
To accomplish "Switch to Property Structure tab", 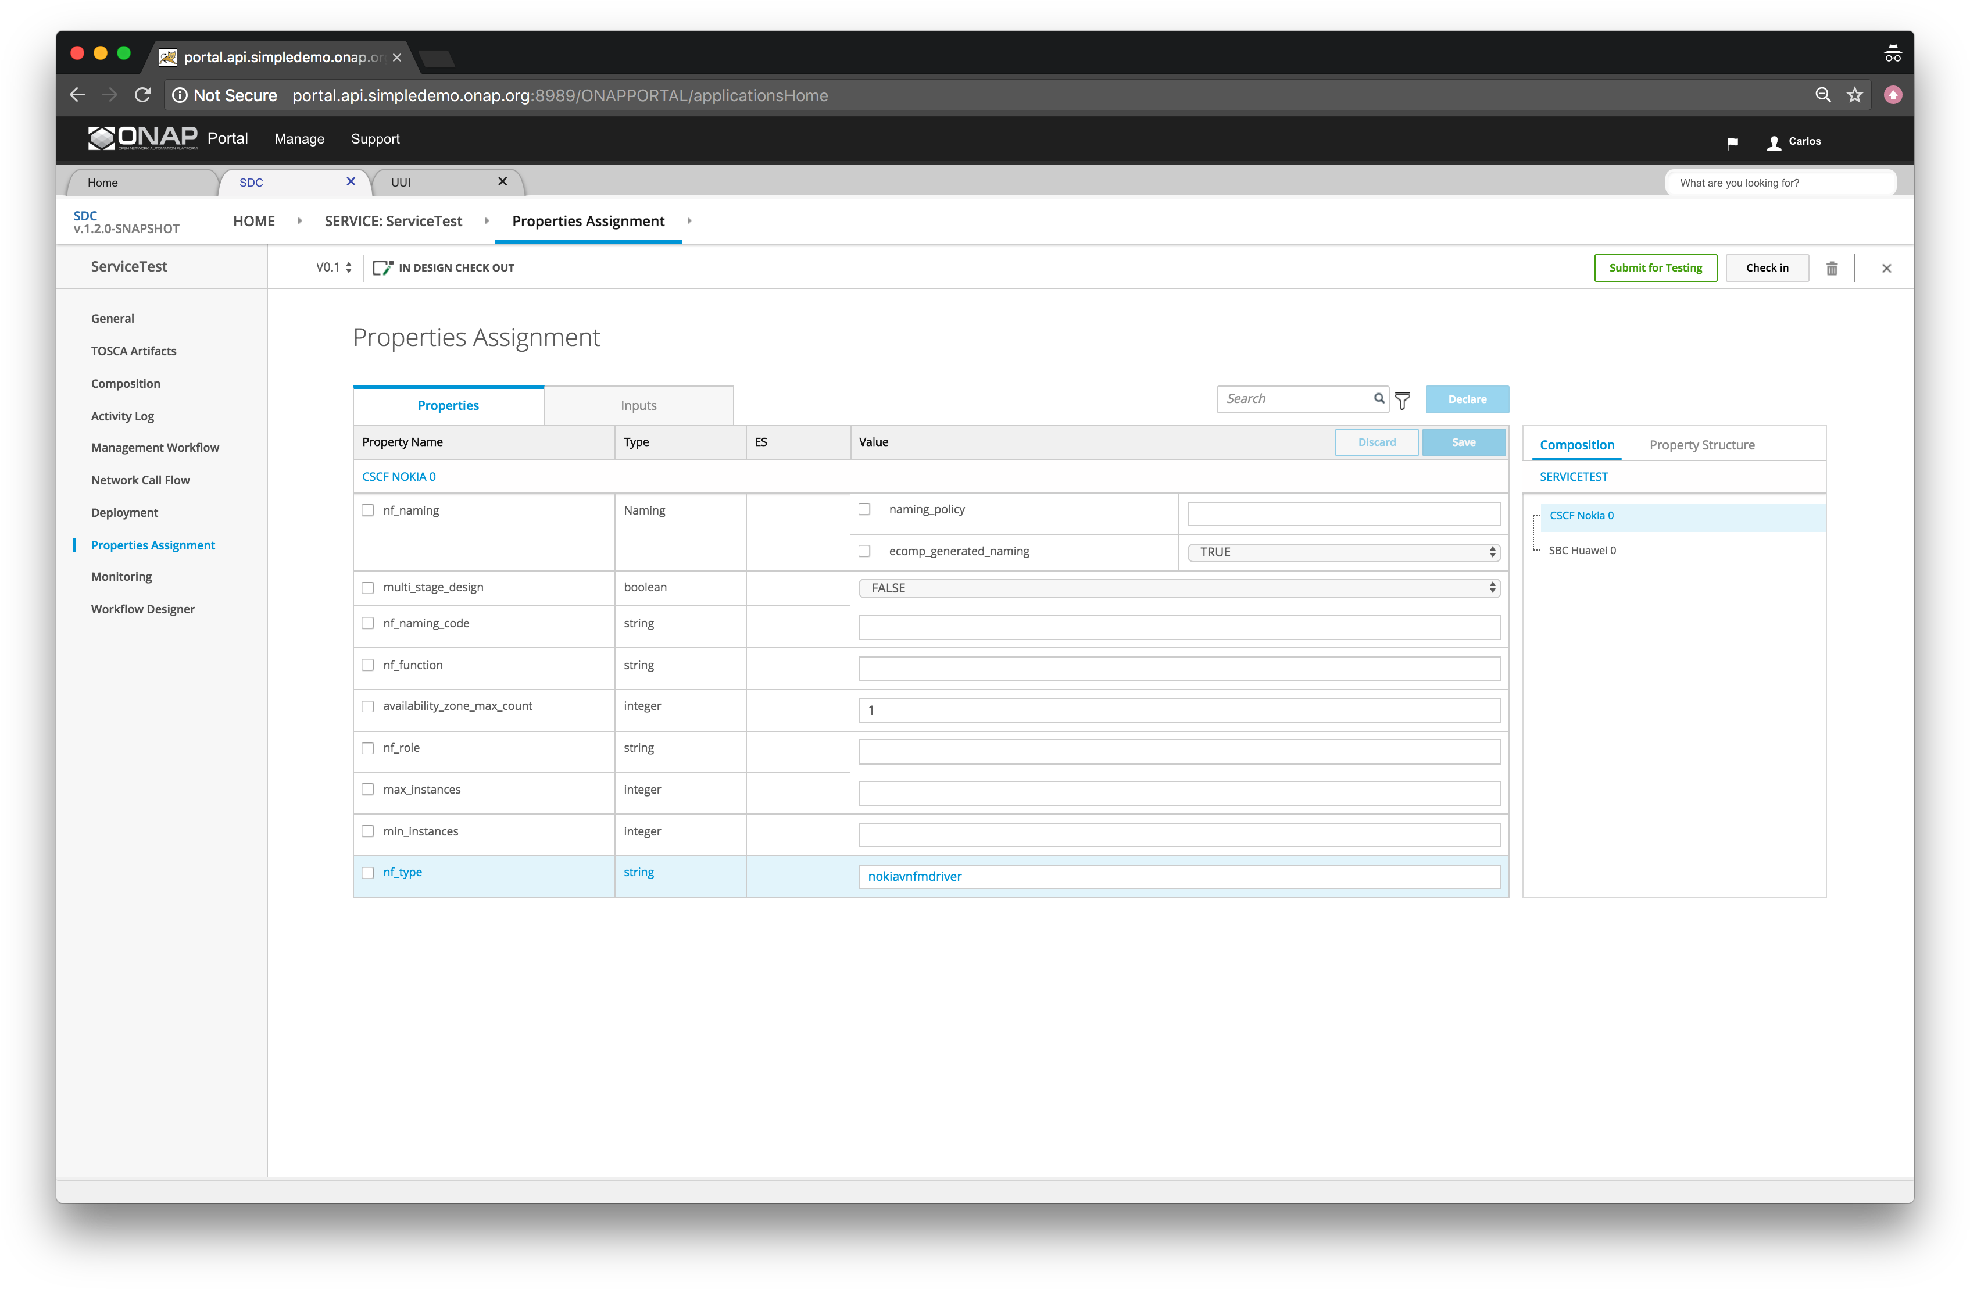I will (1701, 445).
